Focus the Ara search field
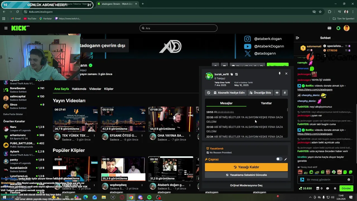The height and width of the screenshot is (201, 357). coord(178,28)
